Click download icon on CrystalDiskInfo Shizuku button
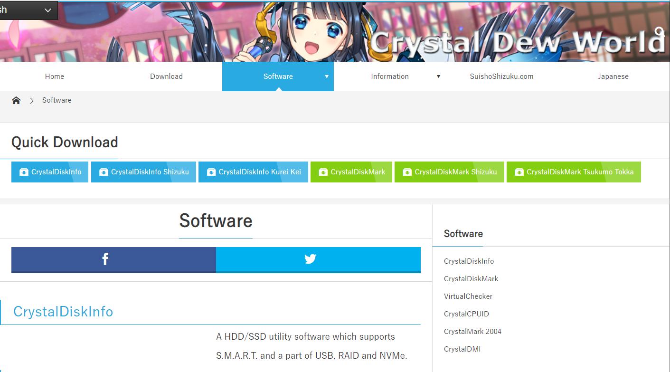Image resolution: width=670 pixels, height=372 pixels. [x=104, y=172]
